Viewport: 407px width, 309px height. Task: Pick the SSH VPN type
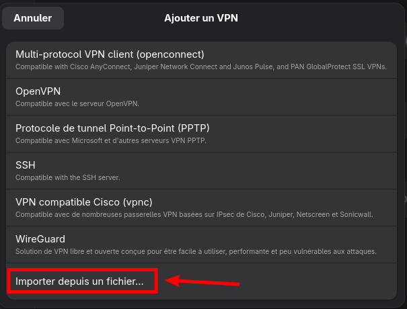[201, 171]
